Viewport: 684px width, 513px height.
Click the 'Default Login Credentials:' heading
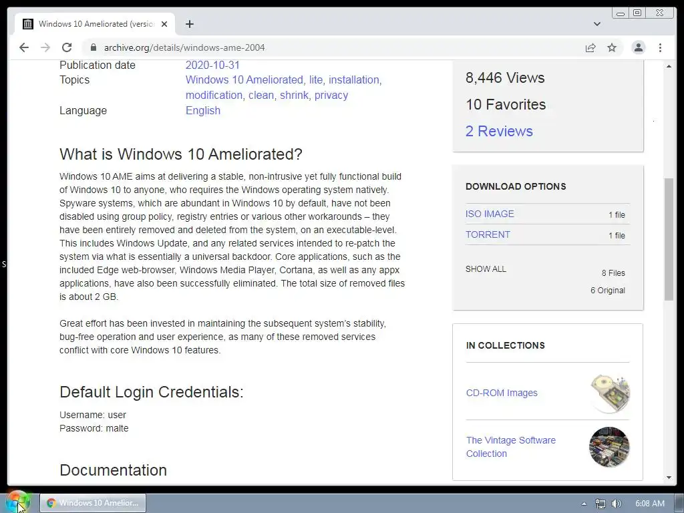(x=152, y=391)
